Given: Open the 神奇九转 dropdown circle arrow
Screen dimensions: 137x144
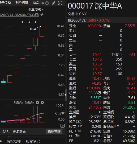Looking at the screenshot, I should (x=47, y=3).
